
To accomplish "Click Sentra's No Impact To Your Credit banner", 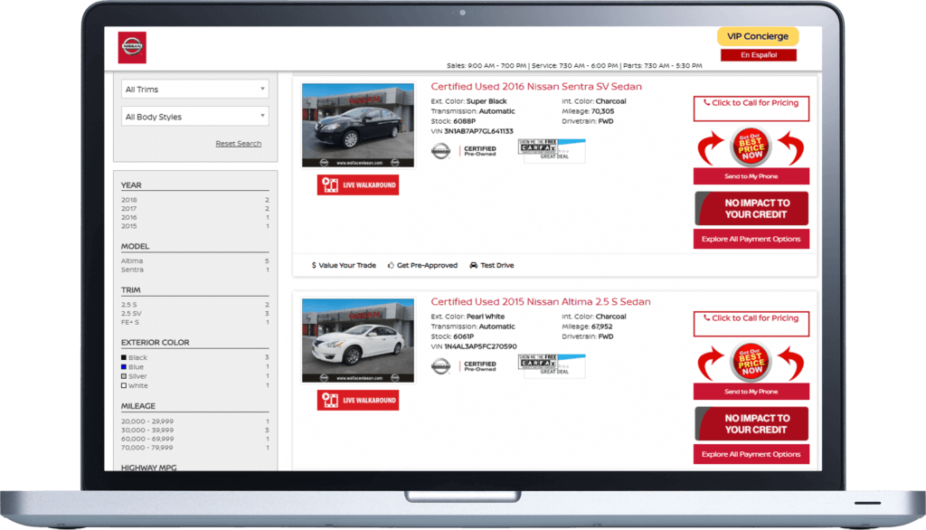I will click(x=751, y=209).
